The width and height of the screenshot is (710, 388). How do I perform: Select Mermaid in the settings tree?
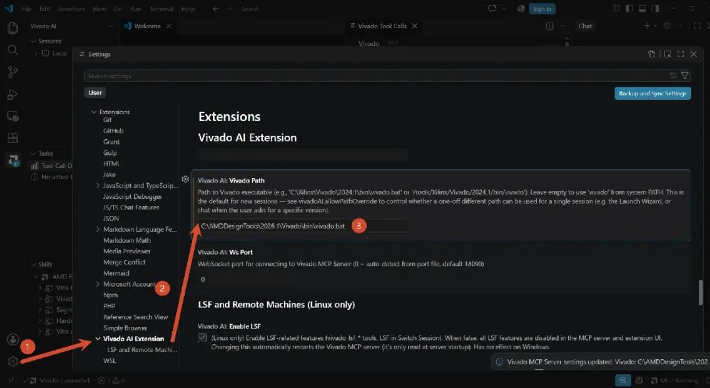pyautogui.click(x=116, y=273)
